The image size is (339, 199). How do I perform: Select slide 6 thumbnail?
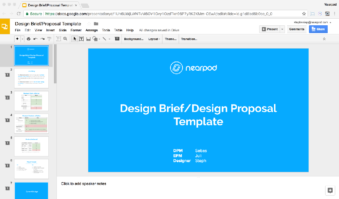coord(31,169)
